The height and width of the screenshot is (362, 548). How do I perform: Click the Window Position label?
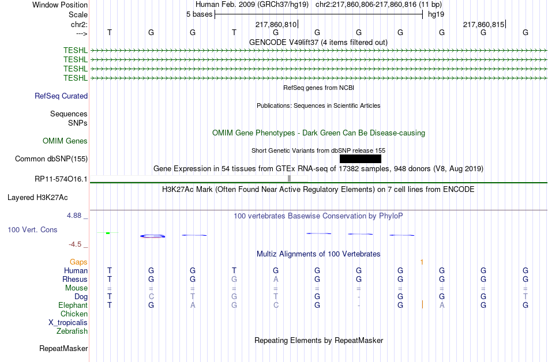coord(60,5)
